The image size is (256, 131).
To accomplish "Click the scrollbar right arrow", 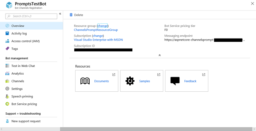I will coord(254,129).
